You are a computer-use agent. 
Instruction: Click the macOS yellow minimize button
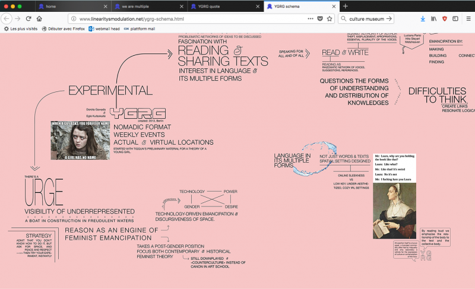pos(12,7)
